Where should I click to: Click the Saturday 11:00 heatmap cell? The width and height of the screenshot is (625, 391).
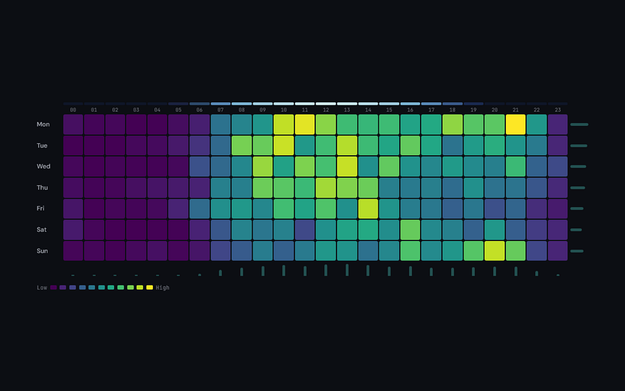[305, 230]
